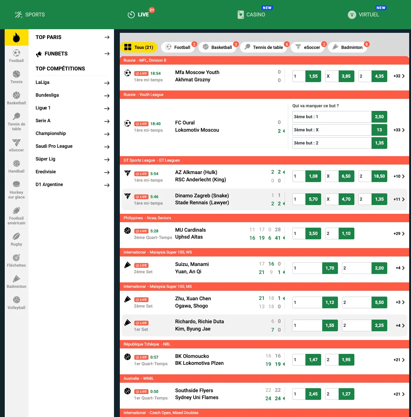
Task: Filter live events by Football chip
Action: click(178, 47)
